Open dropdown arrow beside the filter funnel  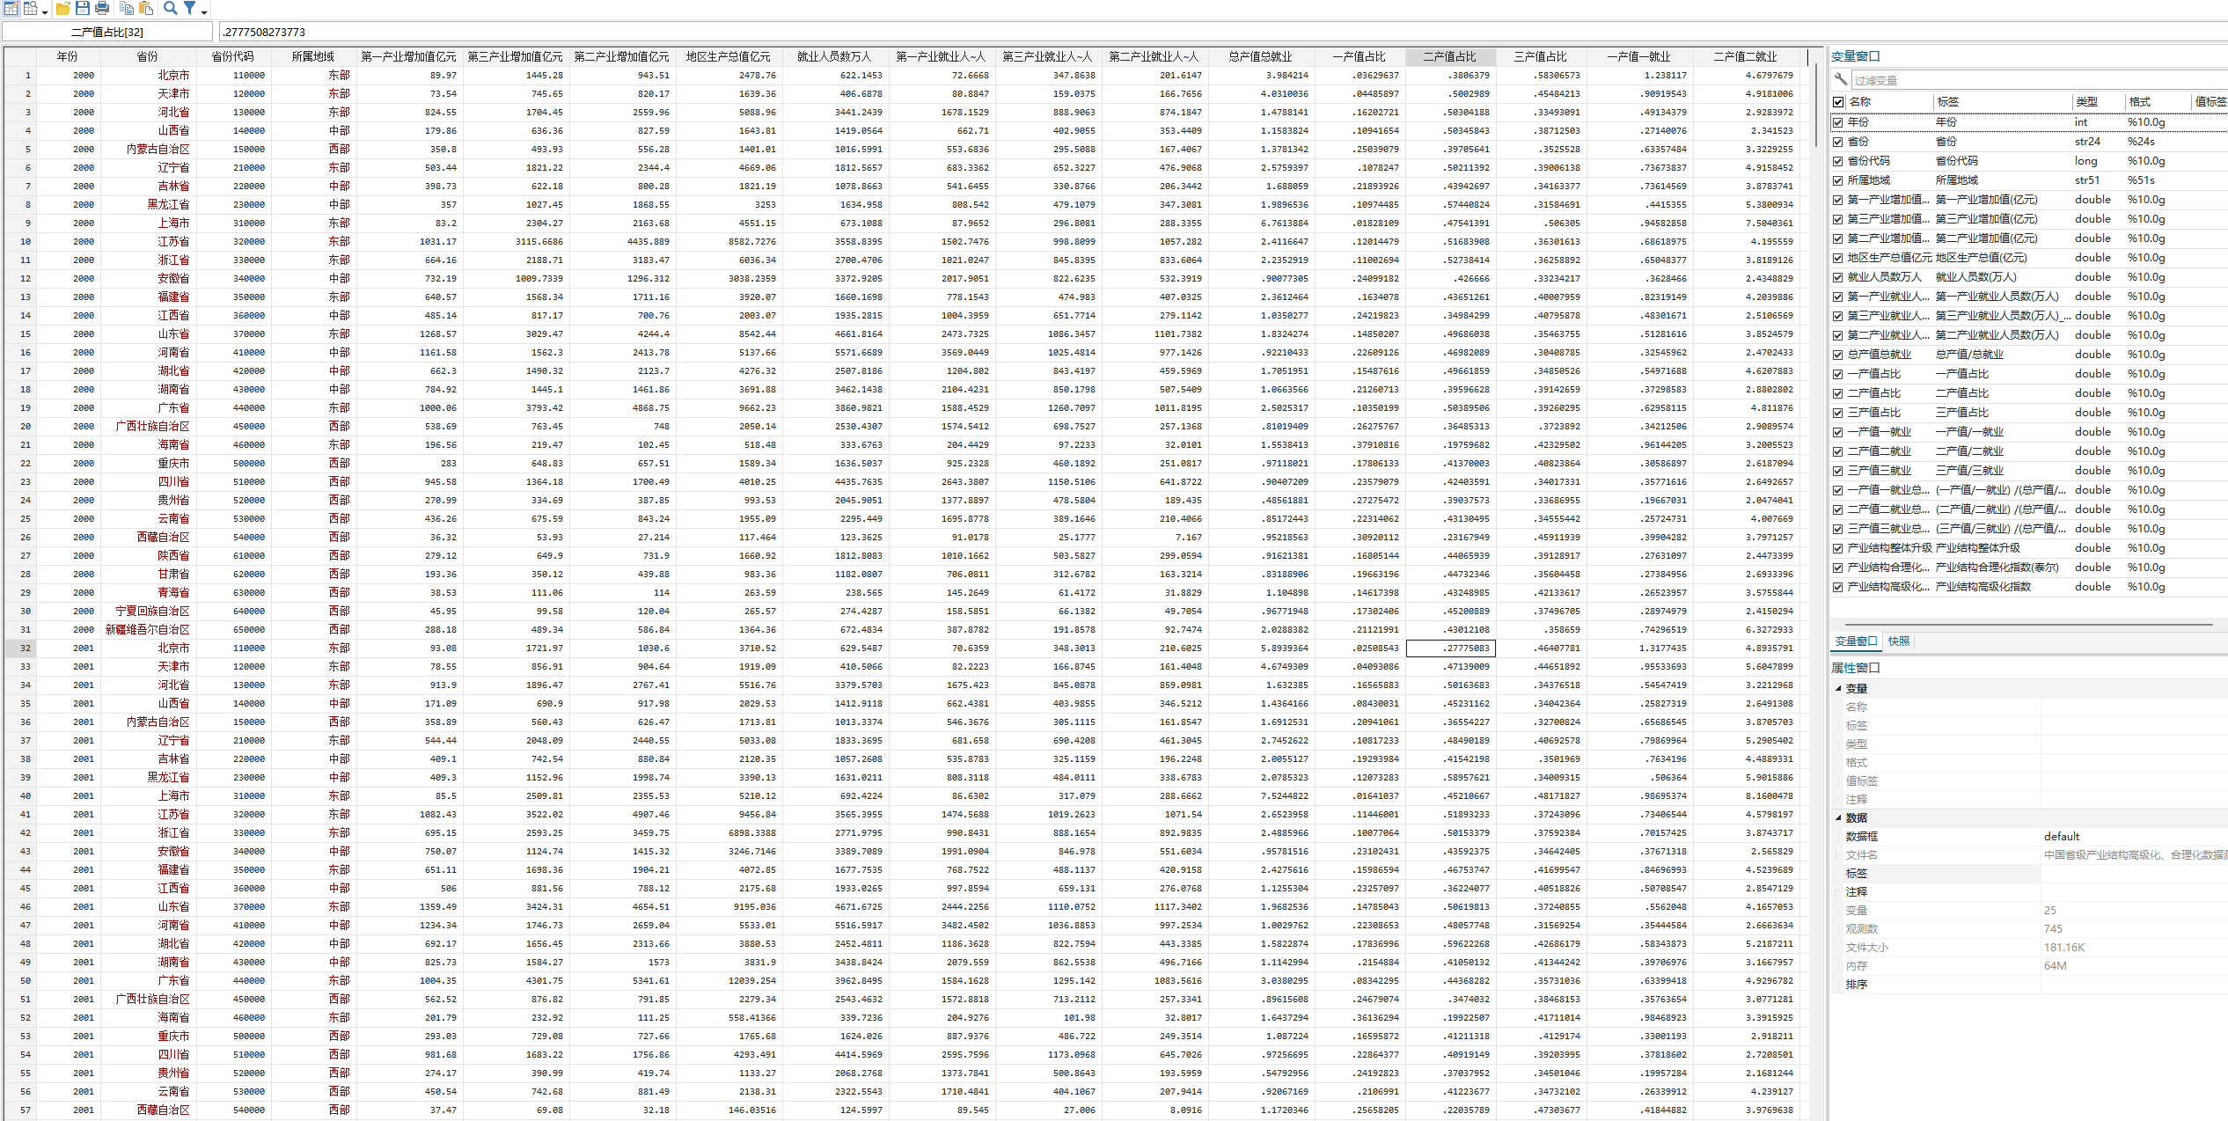click(204, 11)
